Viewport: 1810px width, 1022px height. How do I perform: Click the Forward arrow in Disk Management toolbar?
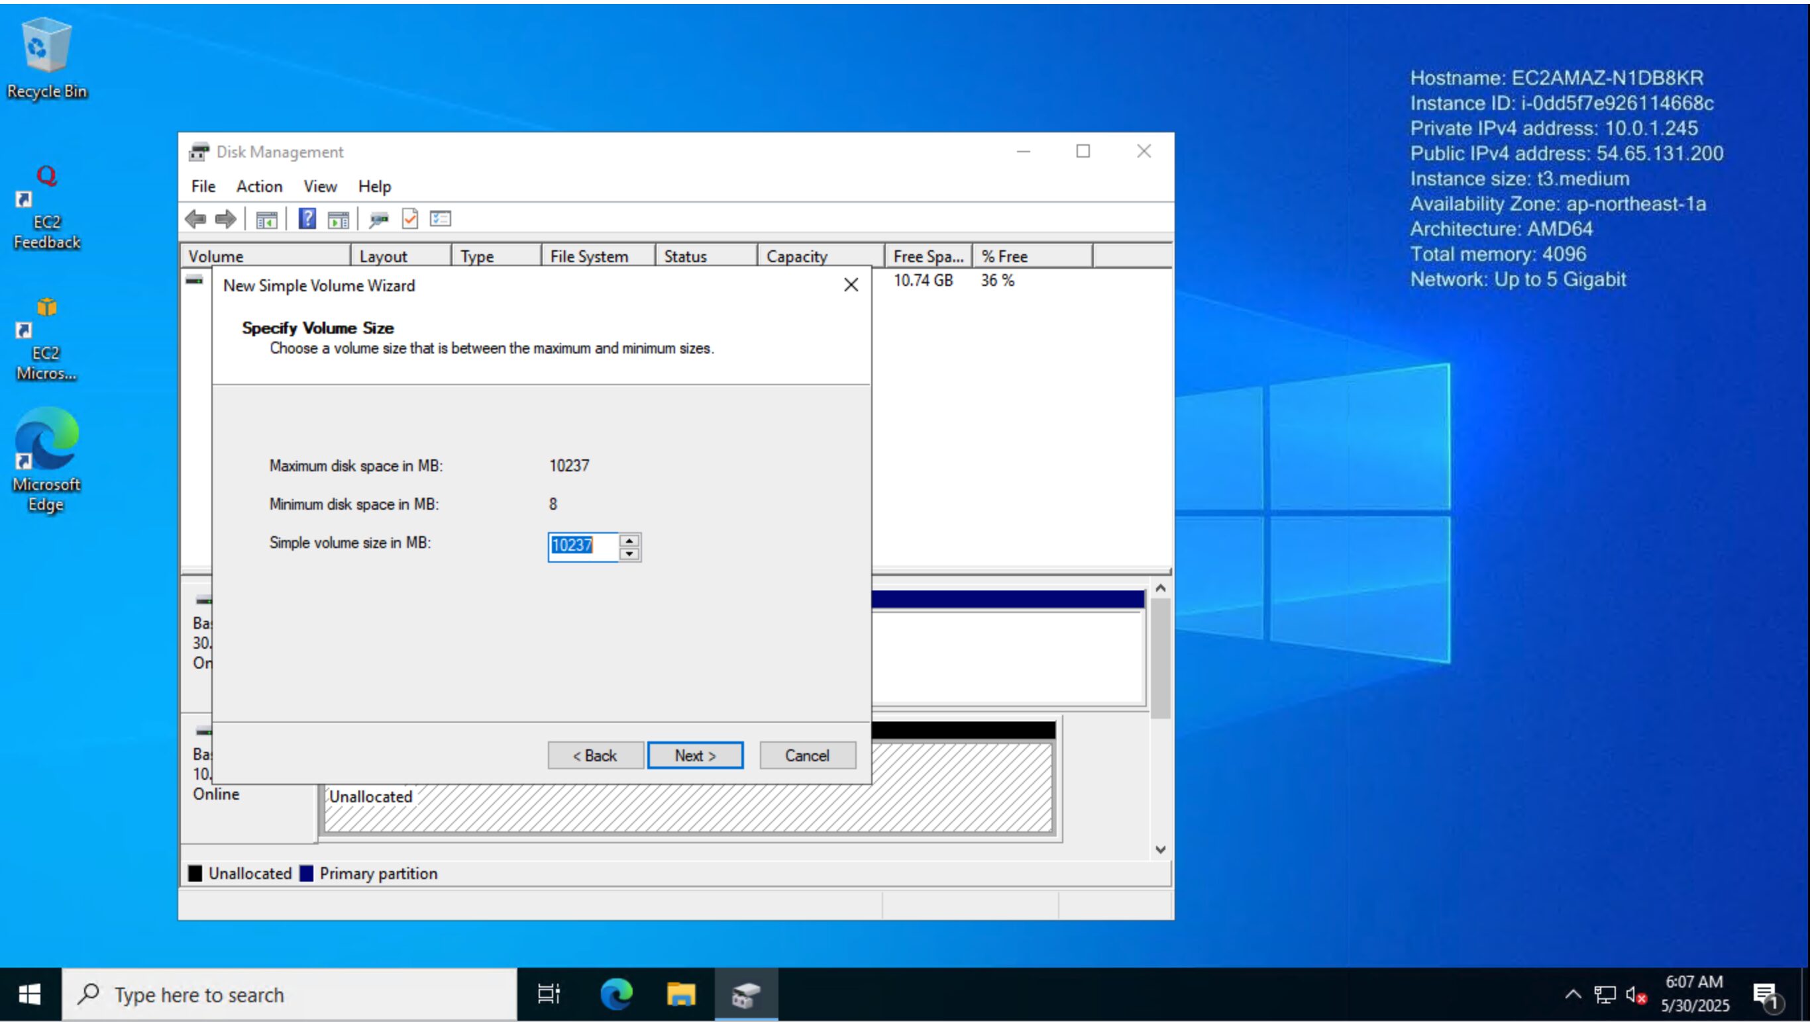(225, 219)
